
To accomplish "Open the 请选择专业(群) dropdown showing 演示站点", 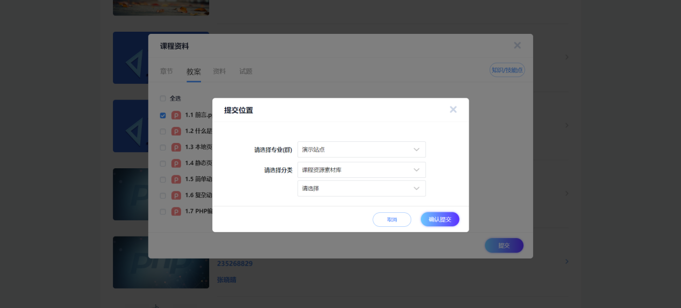I will click(x=361, y=149).
